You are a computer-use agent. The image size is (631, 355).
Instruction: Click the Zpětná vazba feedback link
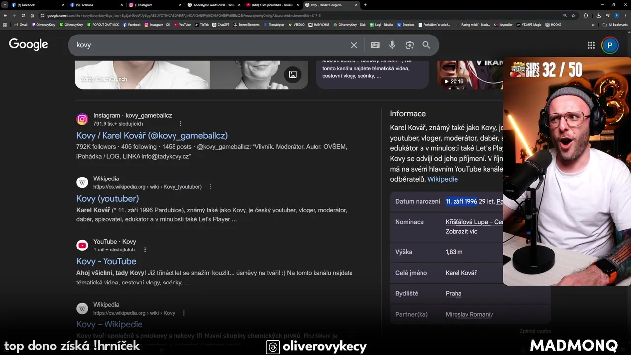tap(535, 331)
